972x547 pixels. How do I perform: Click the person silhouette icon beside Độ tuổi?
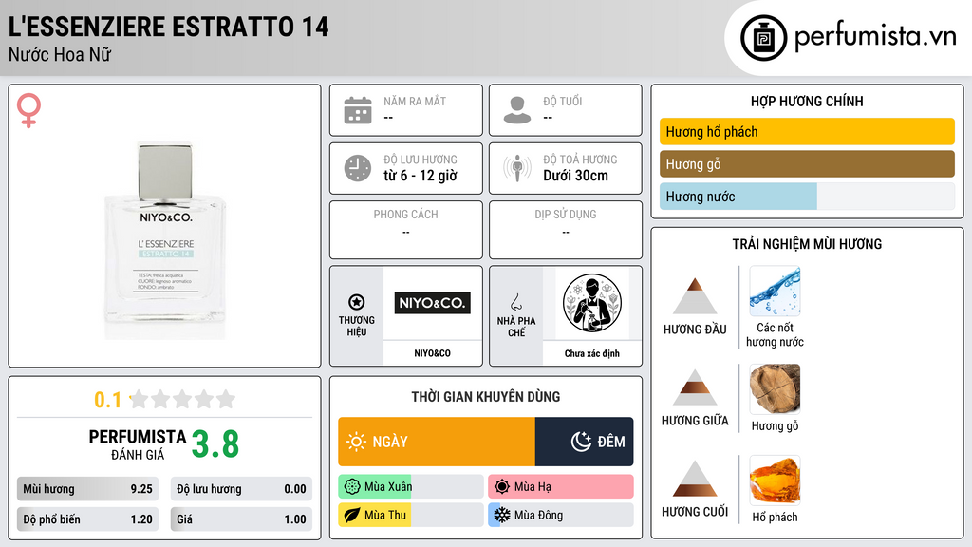point(517,110)
